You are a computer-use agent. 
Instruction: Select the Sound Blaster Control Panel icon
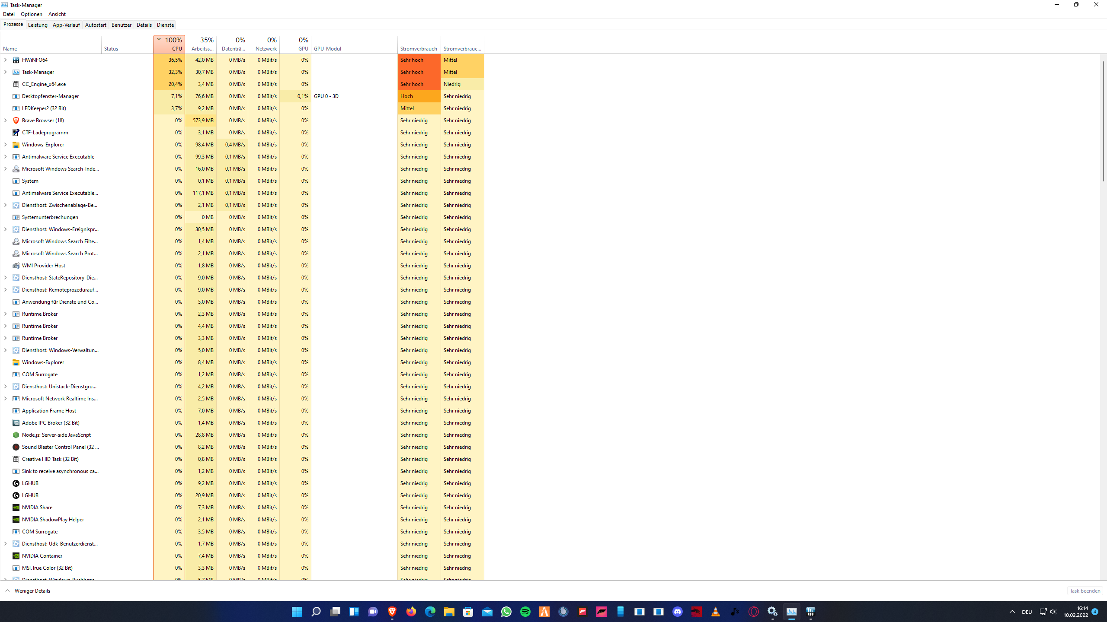coord(16,447)
